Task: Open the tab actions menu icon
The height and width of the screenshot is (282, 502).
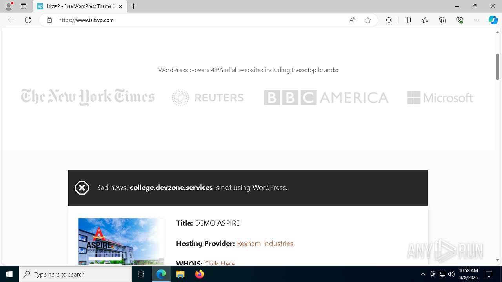Action: pos(24,6)
